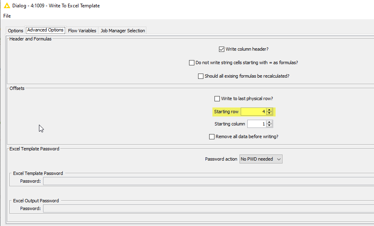374x226 pixels.
Task: Enable Write to last physical row
Action: (x=217, y=99)
